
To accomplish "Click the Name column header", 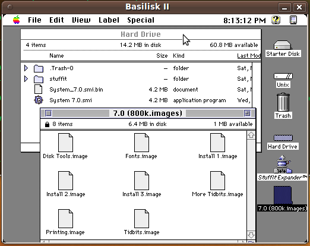I will coord(56,56).
